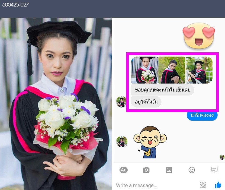This screenshot has width=225, height=190.
Task: Select message อยู่ได้ทั้งวัน
Action: point(146,102)
